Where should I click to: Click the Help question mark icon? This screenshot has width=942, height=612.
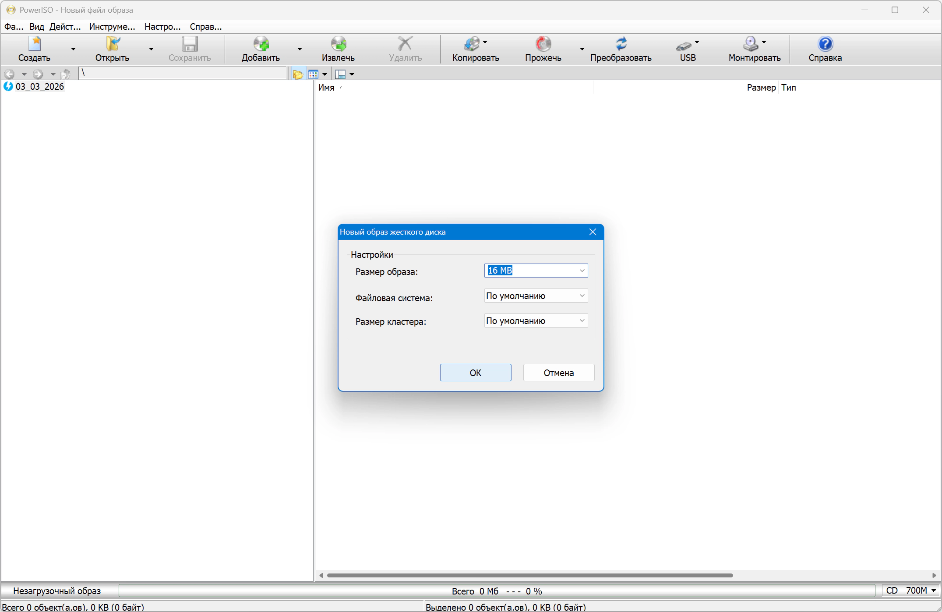(825, 44)
